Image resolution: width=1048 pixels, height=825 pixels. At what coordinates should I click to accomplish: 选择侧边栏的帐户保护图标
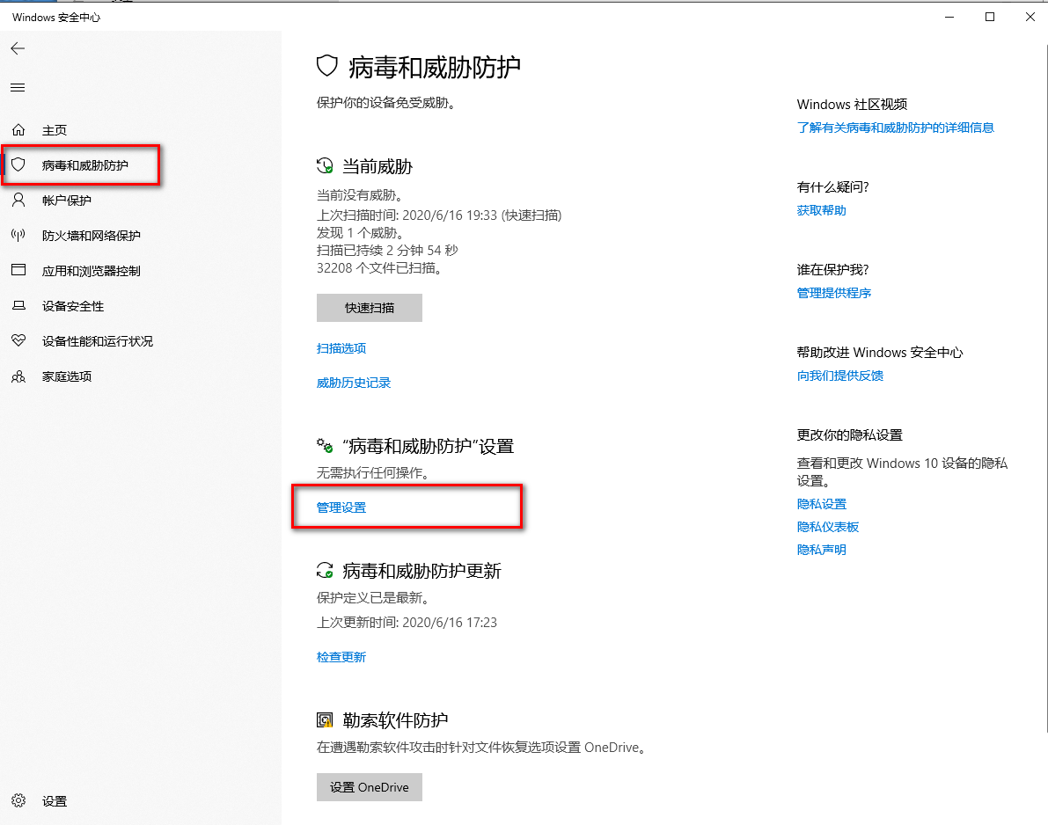click(x=19, y=200)
